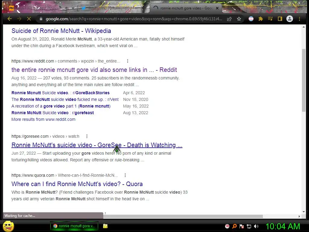Click the horizontal scrollbar thumb
Viewport: 309px width, 232px height.
[x=183, y=216]
